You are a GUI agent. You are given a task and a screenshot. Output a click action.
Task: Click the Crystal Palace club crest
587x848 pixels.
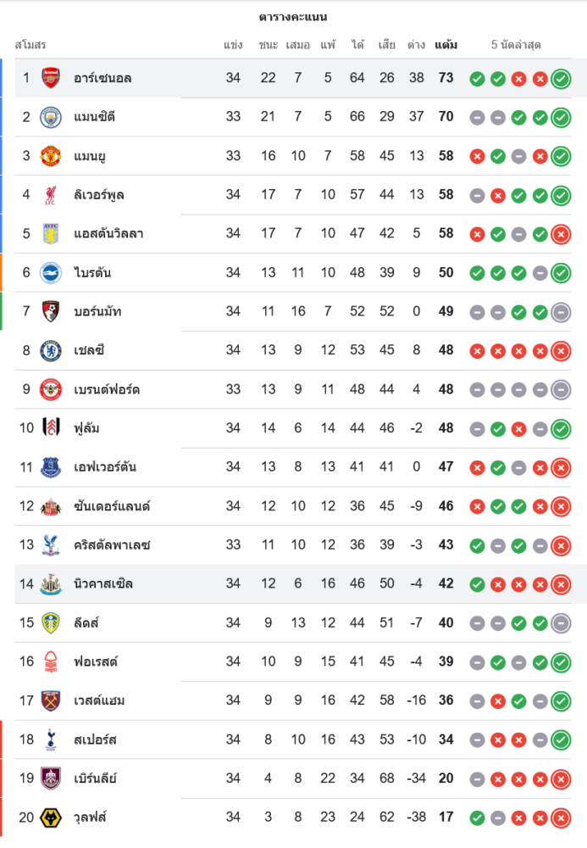point(52,545)
